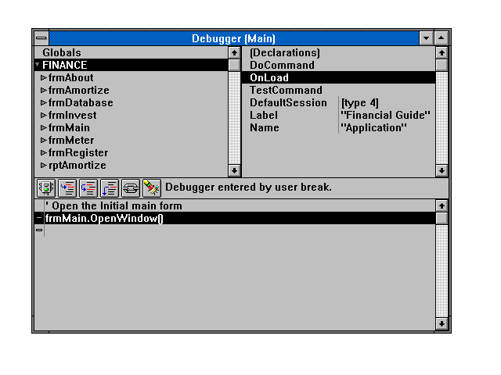Click the (Declarations) entry

[284, 53]
